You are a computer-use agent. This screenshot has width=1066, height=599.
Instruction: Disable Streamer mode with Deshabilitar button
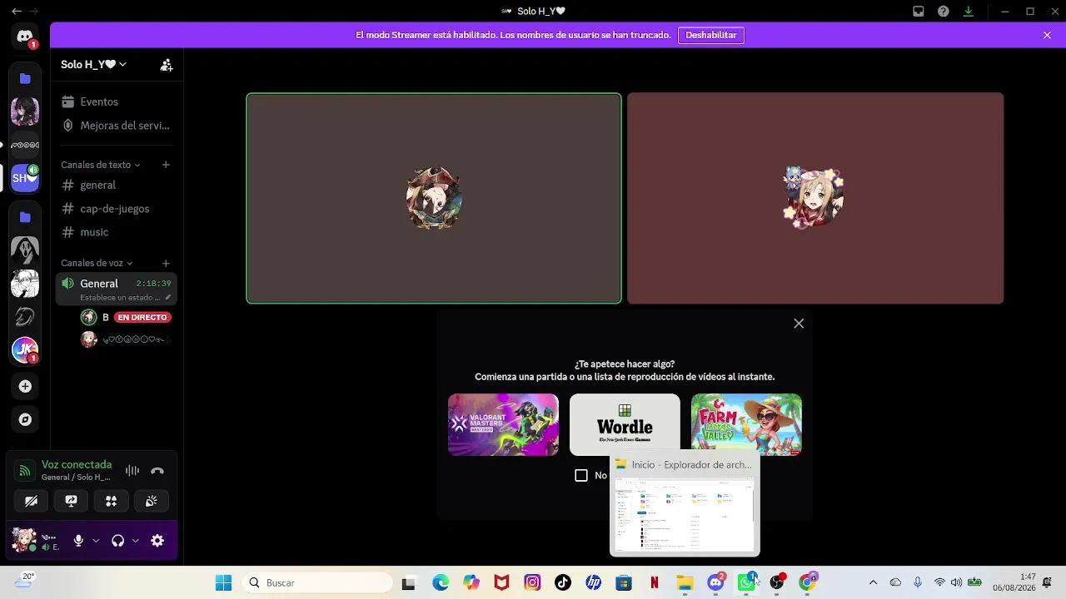[x=711, y=35]
